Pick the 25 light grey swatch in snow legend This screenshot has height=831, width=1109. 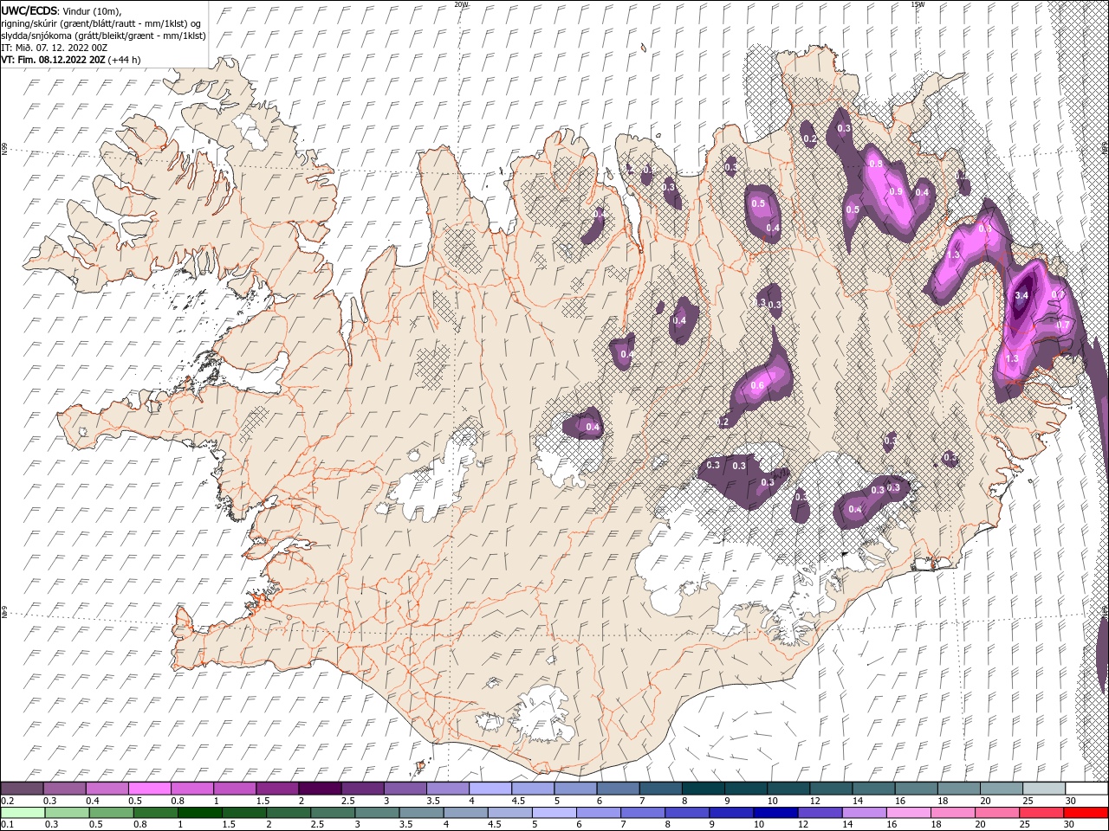coord(1044,789)
